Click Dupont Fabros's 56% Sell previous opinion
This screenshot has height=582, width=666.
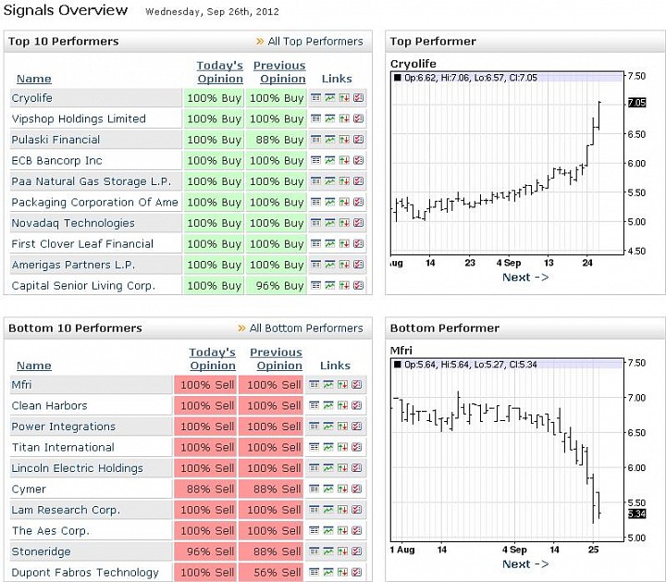271,572
